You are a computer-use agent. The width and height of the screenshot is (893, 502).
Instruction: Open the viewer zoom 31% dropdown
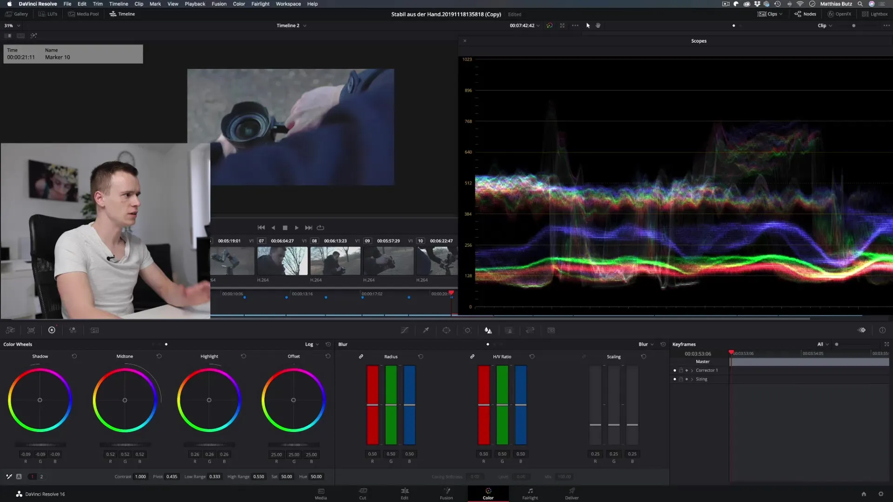pyautogui.click(x=12, y=26)
